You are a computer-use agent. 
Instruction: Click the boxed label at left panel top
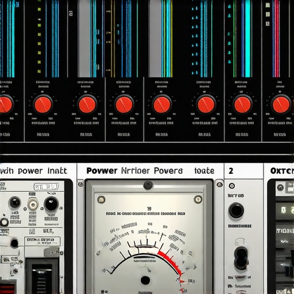pyautogui.click(x=46, y=187)
